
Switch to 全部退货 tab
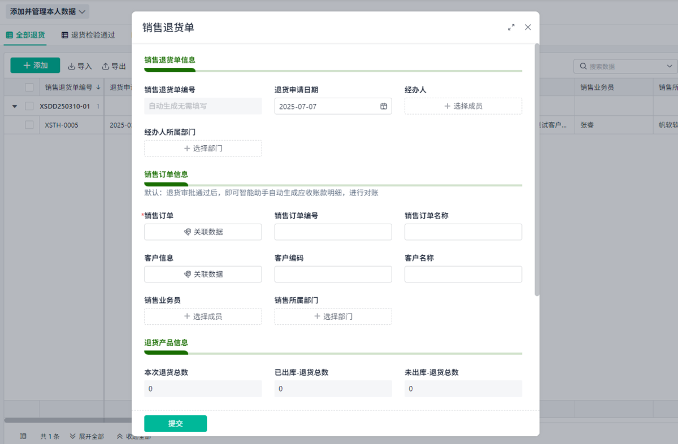tap(25, 35)
